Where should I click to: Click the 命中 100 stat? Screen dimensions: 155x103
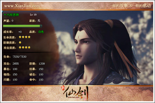pos(36,80)
